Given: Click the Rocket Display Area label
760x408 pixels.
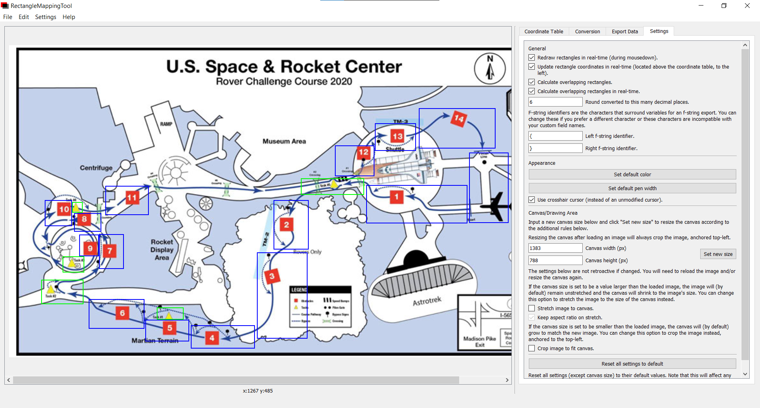Looking at the screenshot, I should (162, 250).
